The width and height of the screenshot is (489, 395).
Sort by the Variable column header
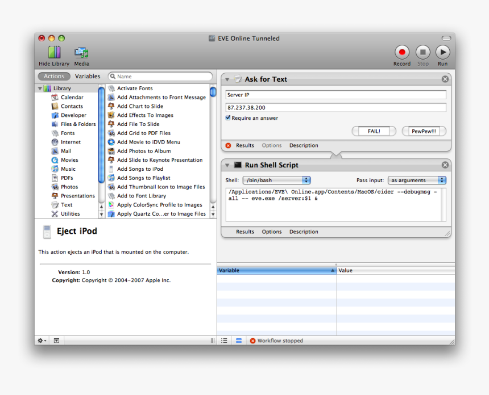(x=276, y=271)
